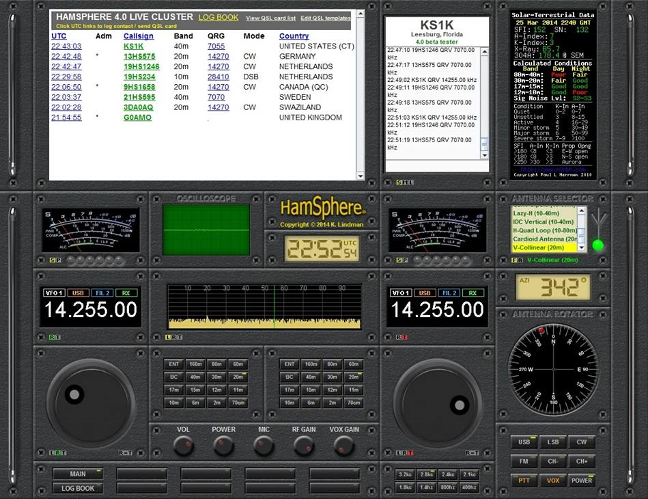Image resolution: width=648 pixels, height=499 pixels.
Task: Select the 800hz filter button
Action: point(448,487)
